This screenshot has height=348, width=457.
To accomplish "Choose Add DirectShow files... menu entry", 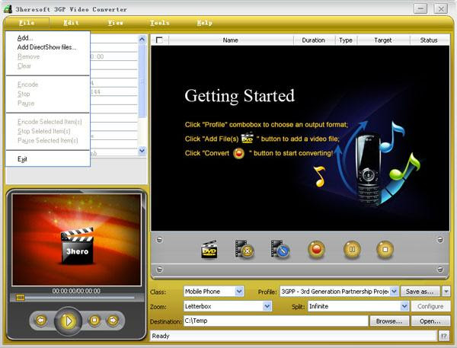I will [x=47, y=47].
